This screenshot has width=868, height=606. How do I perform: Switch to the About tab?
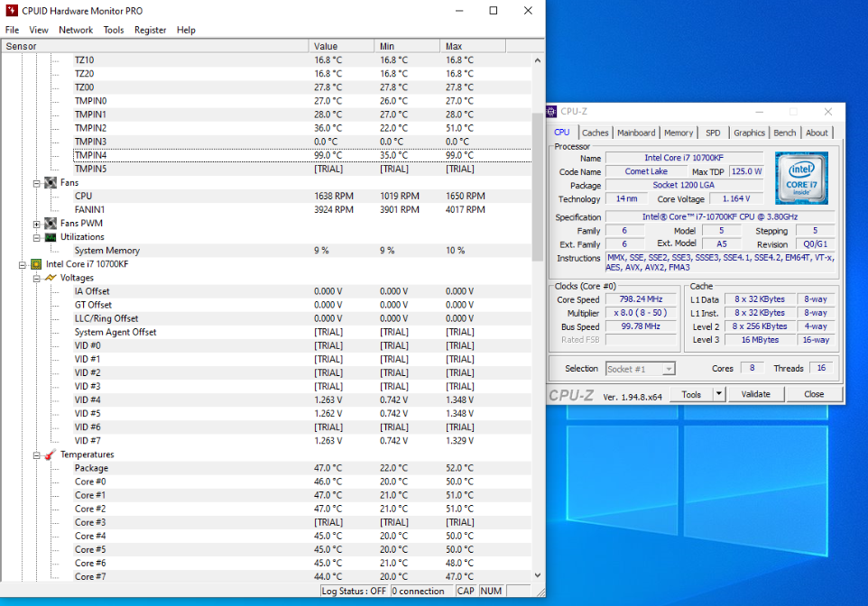[817, 133]
